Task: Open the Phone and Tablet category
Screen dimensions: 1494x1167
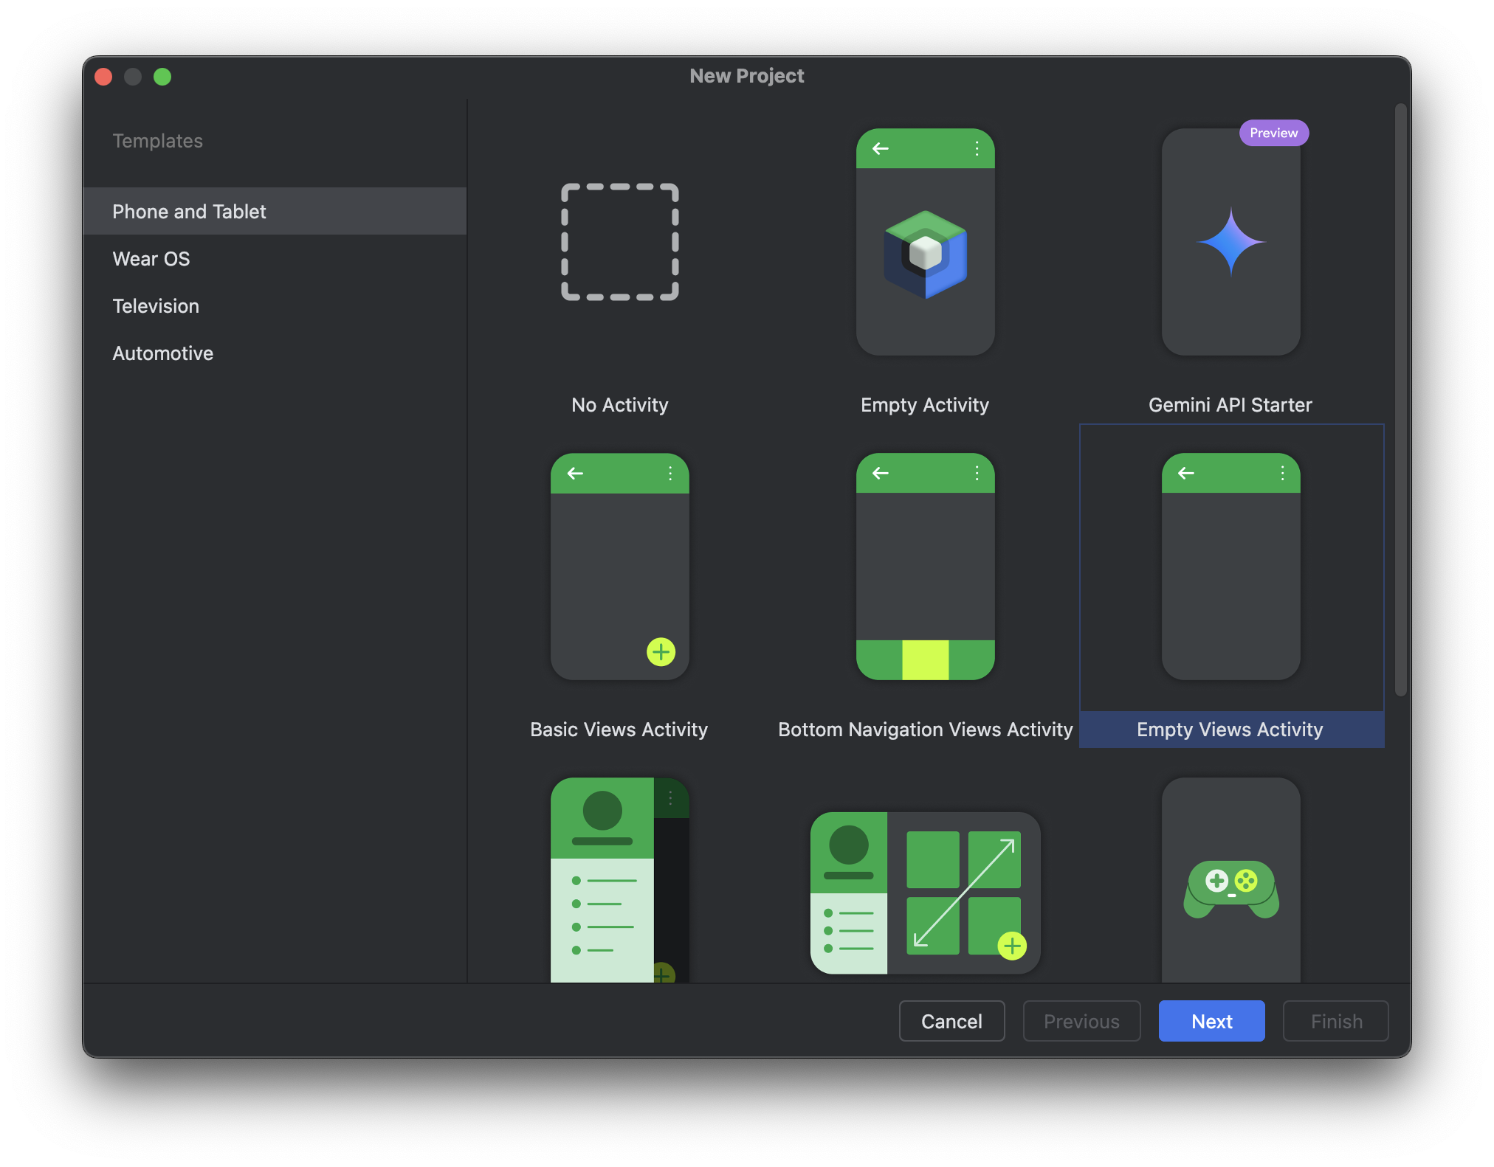Action: [x=275, y=211]
